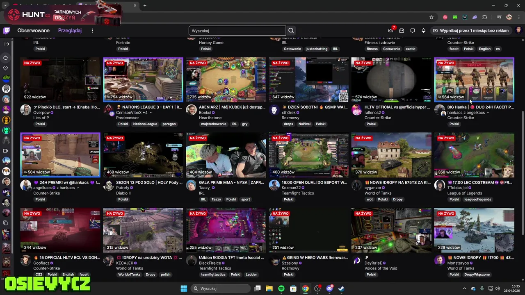Expand the left sidebar with arrow icon
Image resolution: width=525 pixels, height=295 pixels.
pyautogui.click(x=7, y=44)
